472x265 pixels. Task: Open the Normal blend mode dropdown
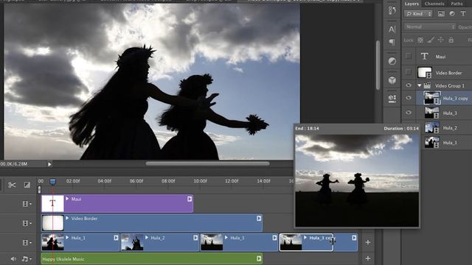click(x=429, y=26)
